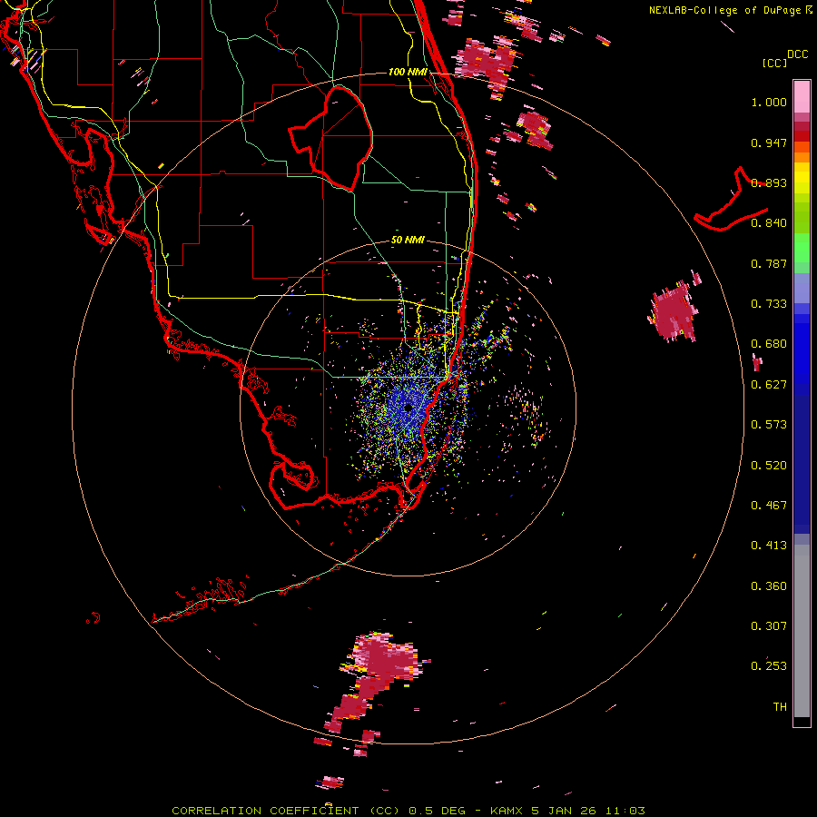The image size is (817, 817).
Task: Click the 0.893 scale value
Action: [769, 182]
